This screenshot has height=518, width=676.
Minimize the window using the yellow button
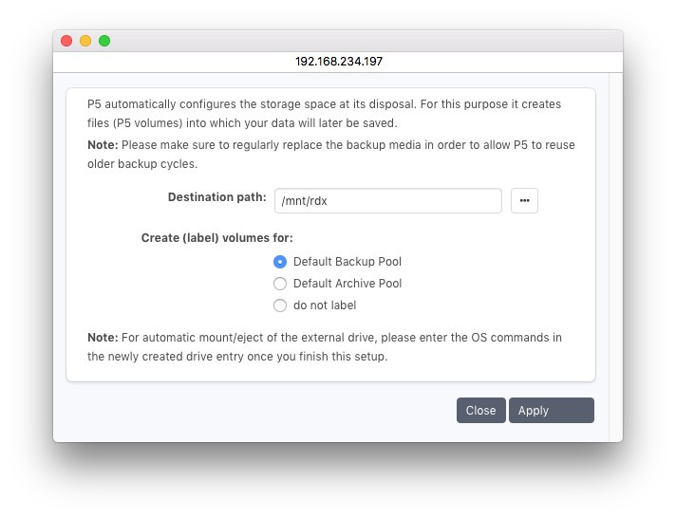click(85, 41)
